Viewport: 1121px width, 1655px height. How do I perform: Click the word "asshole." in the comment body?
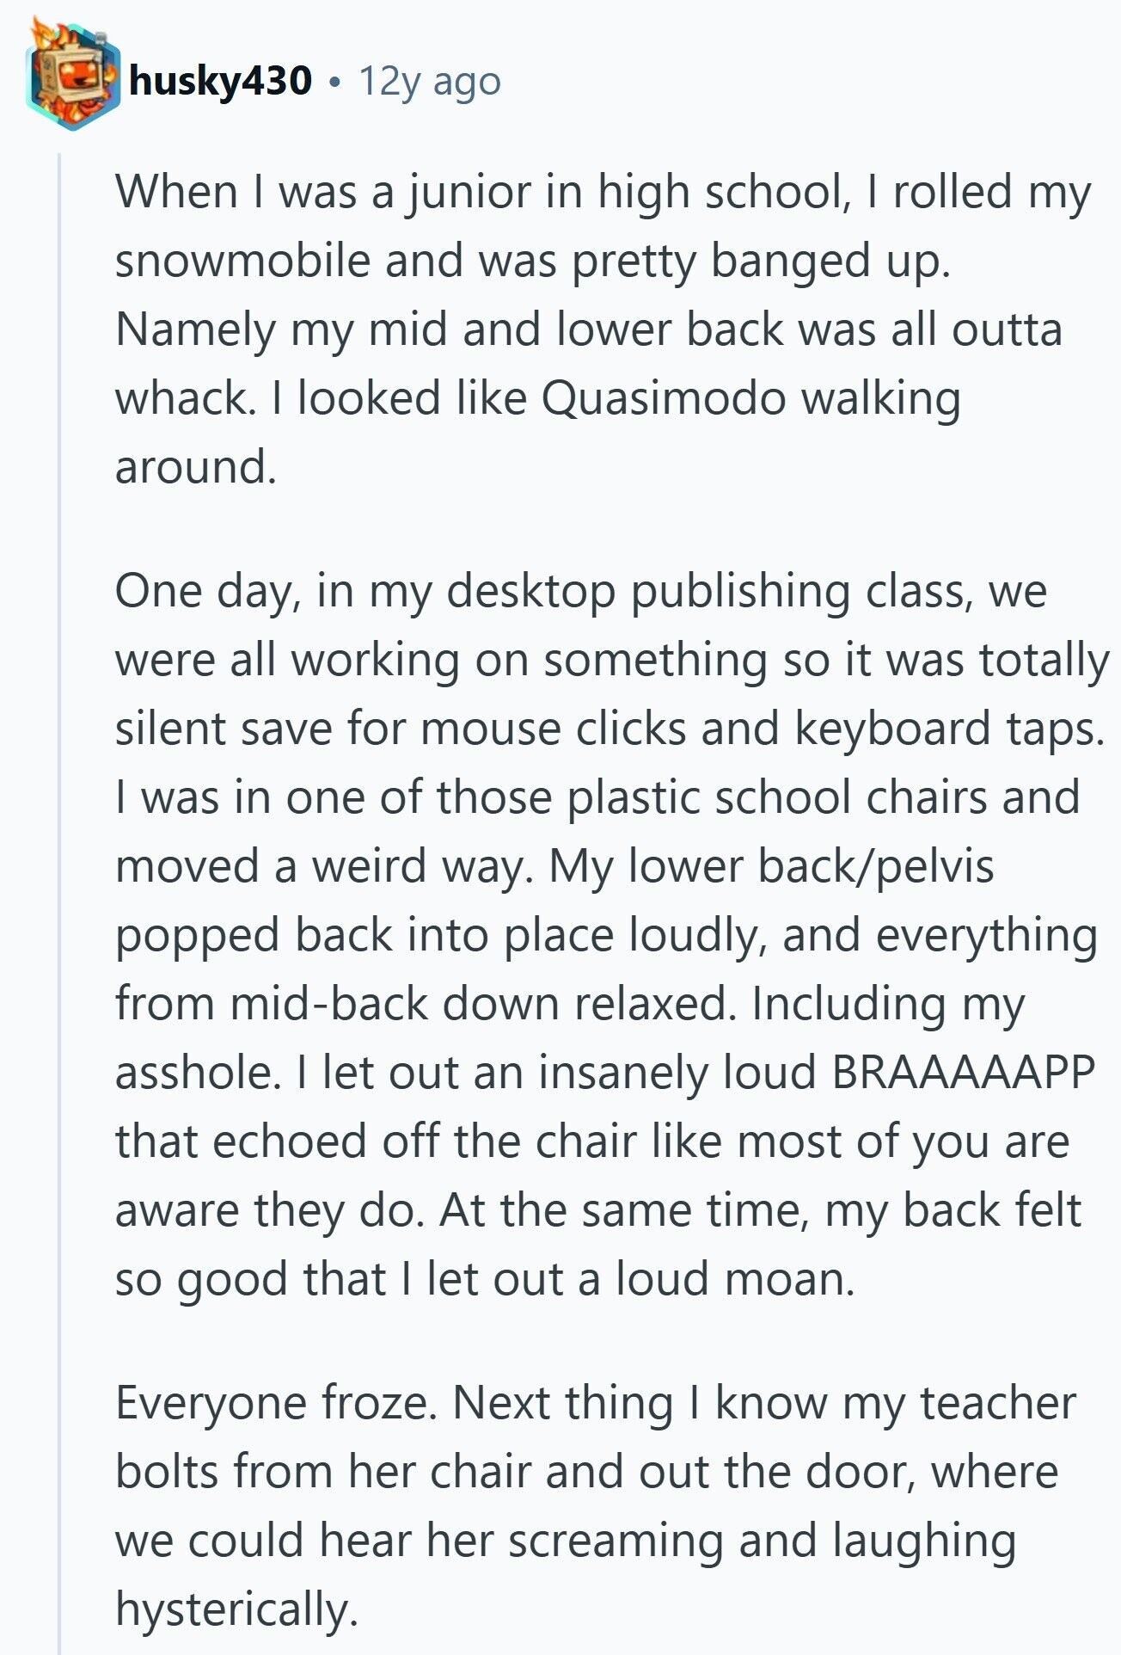point(199,1072)
